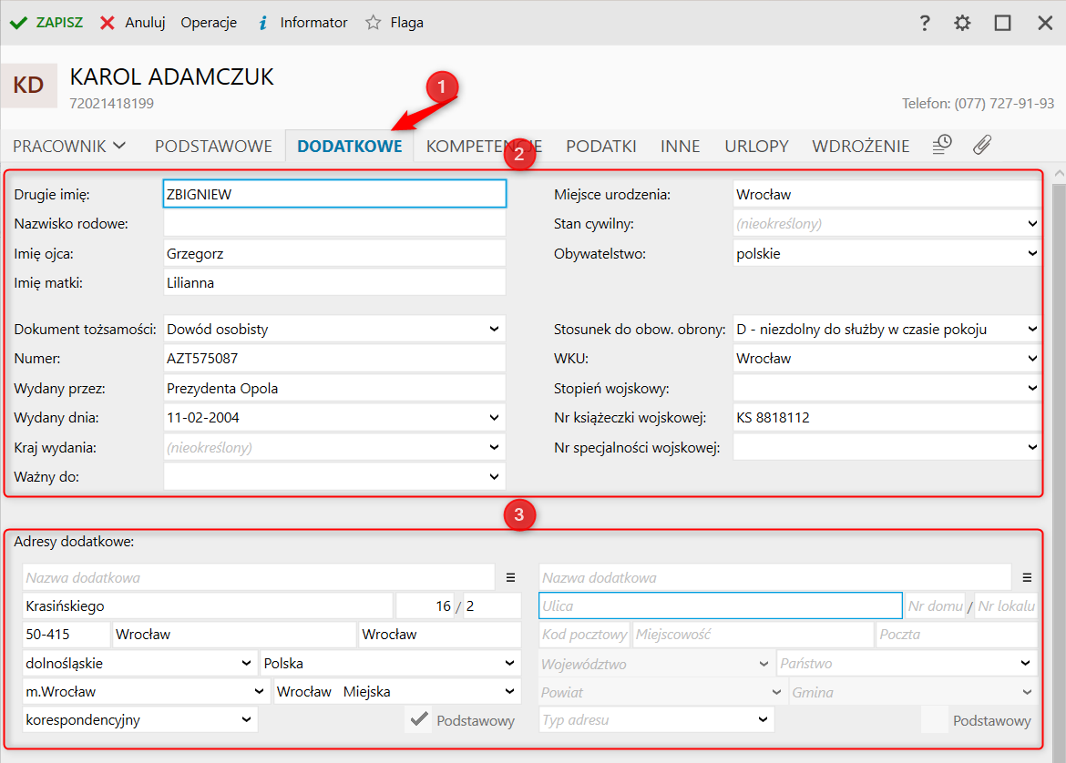The height and width of the screenshot is (763, 1066).
Task: Click the green ZAPISZ save checkmark
Action: [18, 23]
